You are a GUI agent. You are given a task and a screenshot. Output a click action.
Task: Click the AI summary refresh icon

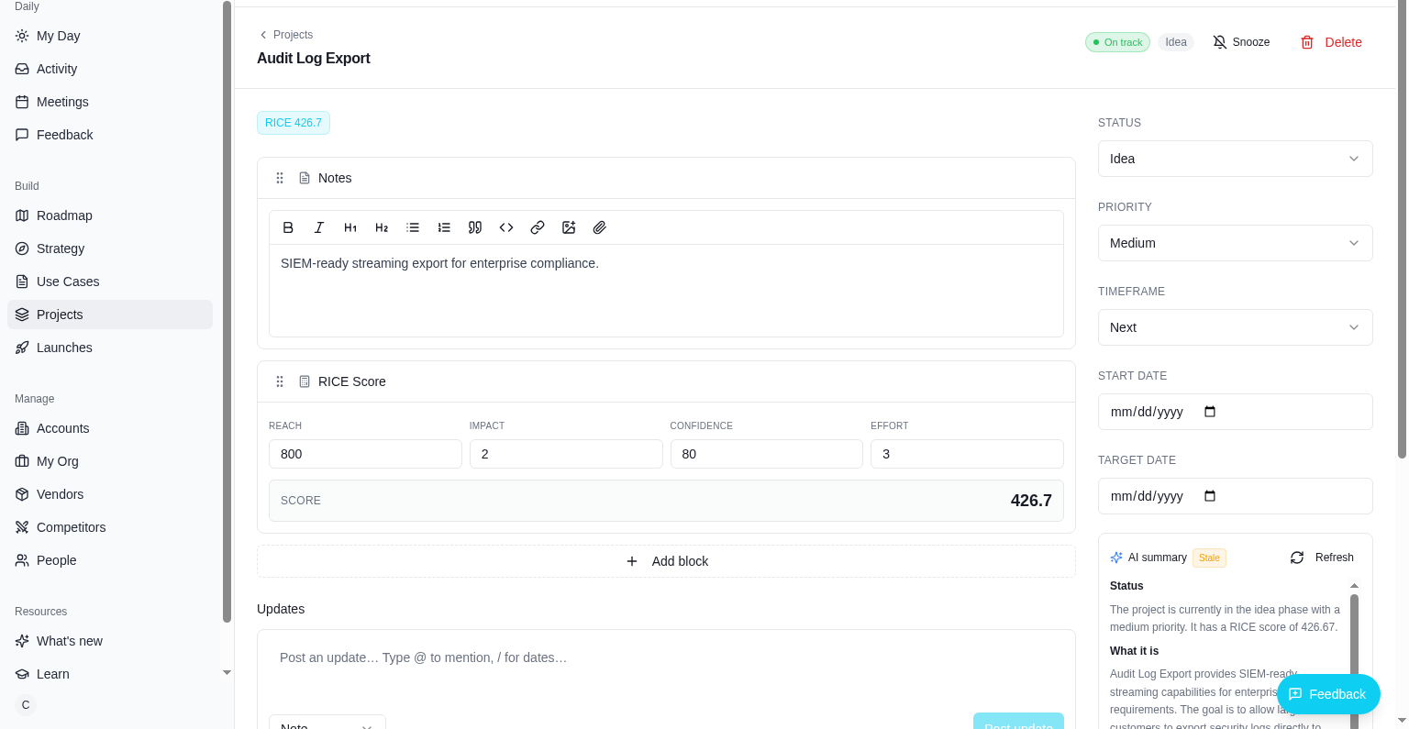pyautogui.click(x=1297, y=558)
